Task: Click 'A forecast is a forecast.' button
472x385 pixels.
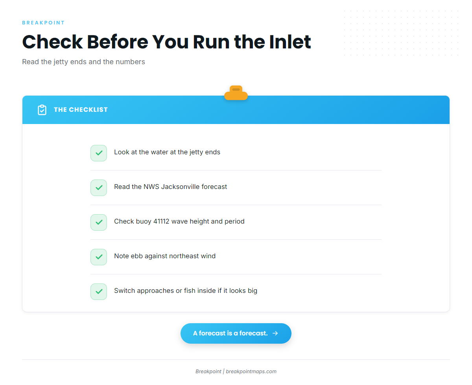Action: click(x=236, y=333)
